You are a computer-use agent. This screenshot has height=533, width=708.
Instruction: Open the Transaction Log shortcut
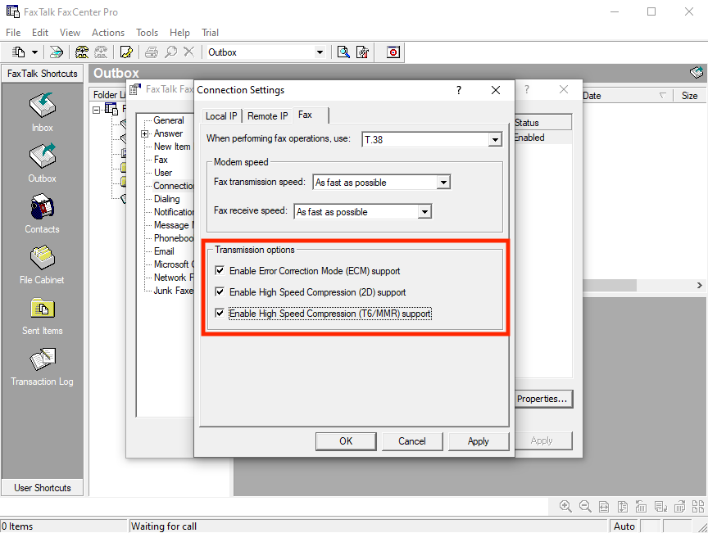pyautogui.click(x=42, y=367)
